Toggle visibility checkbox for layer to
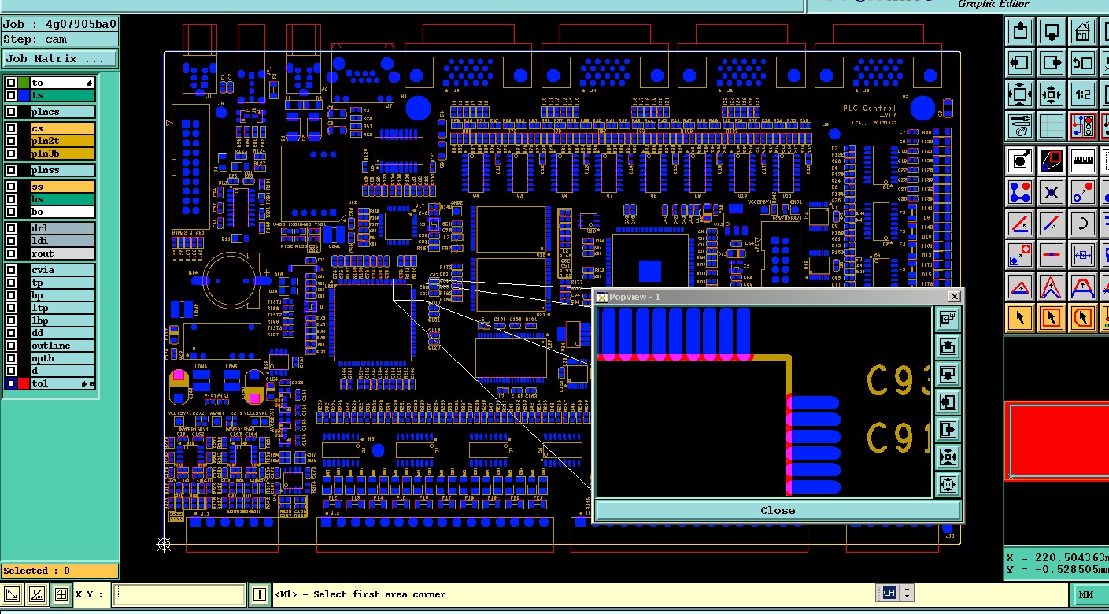Image resolution: width=1109 pixels, height=614 pixels. coord(11,83)
